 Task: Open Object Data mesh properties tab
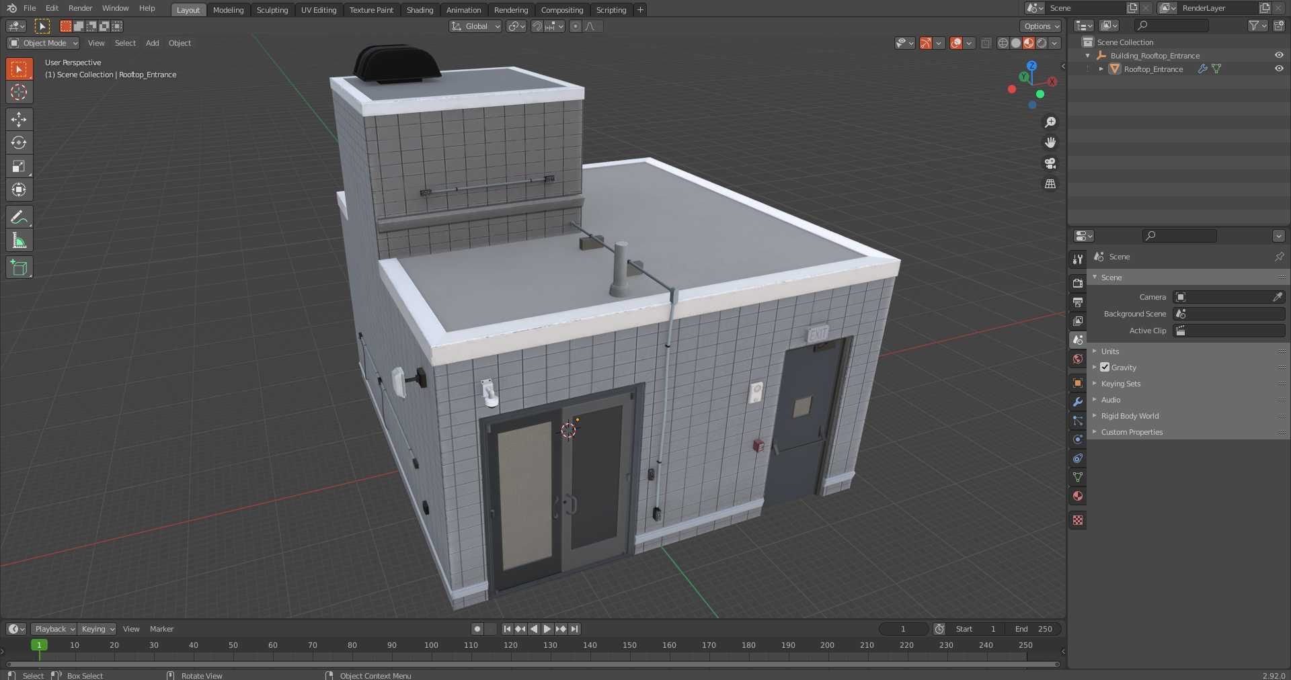(x=1078, y=477)
